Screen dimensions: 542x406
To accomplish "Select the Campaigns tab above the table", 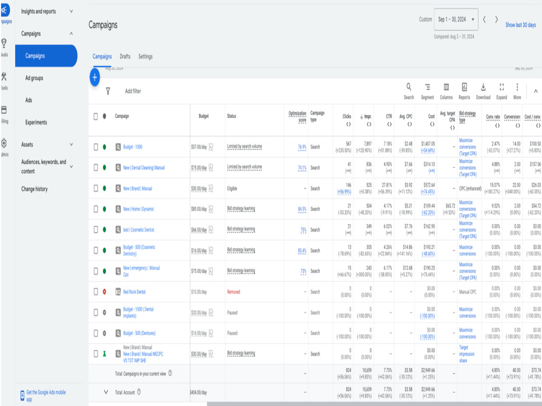I will [x=102, y=57].
